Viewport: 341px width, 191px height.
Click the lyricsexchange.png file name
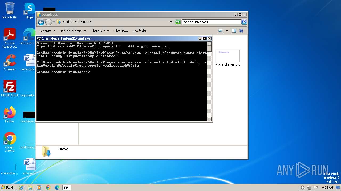pos(228,64)
